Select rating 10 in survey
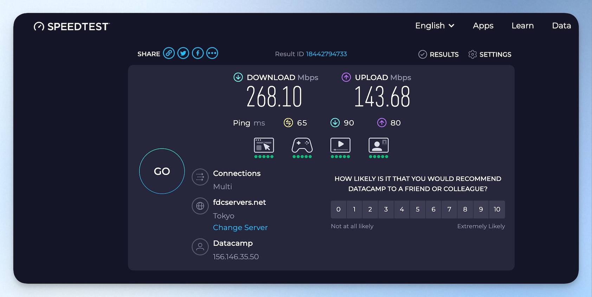Image resolution: width=592 pixels, height=297 pixels. pyautogui.click(x=497, y=209)
